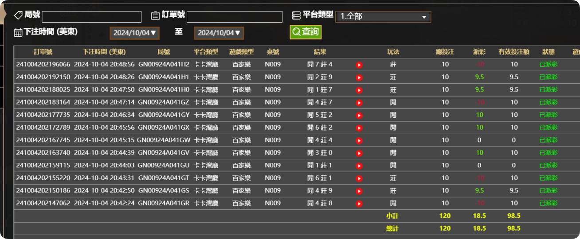This screenshot has height=239, width=580.
Task: Focus the 局號 input field
Action: click(91, 17)
